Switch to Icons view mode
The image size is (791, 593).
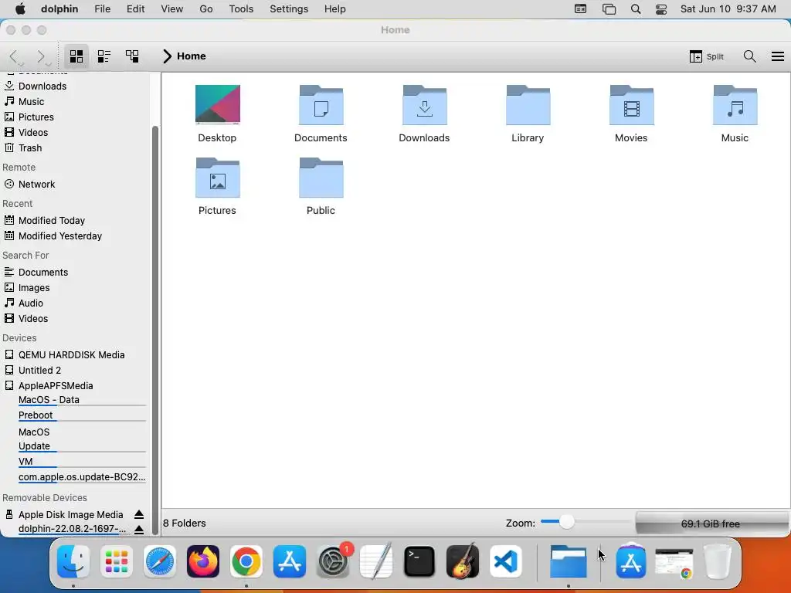coord(76,56)
